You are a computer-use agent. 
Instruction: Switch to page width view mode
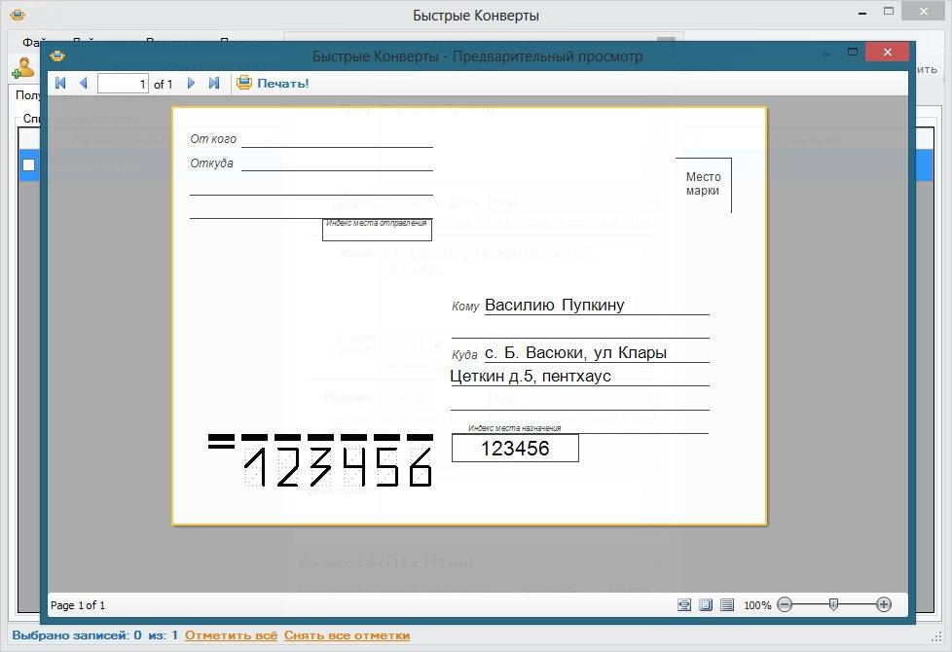684,604
